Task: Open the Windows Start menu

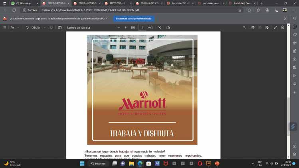Action: point(82,164)
